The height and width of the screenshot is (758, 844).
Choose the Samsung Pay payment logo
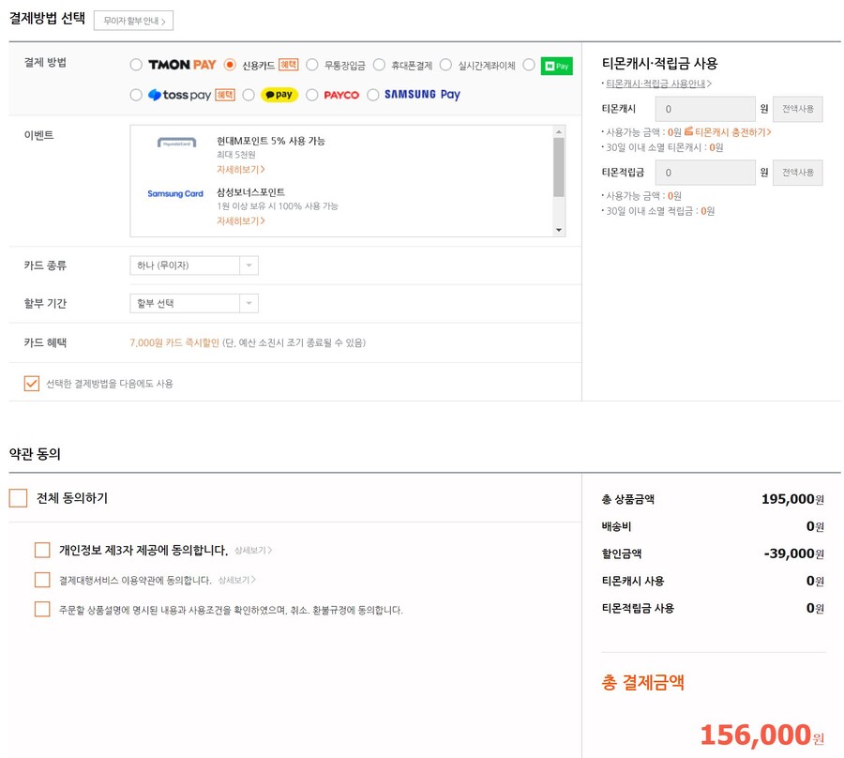(x=421, y=95)
